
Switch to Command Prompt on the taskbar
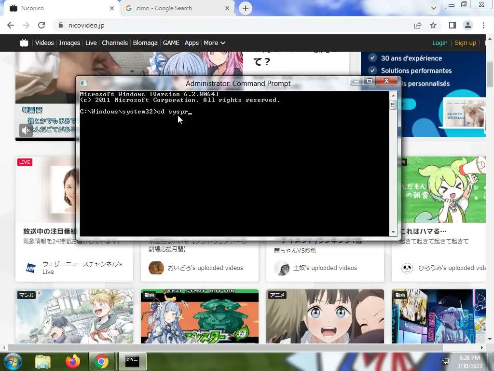click(132, 361)
